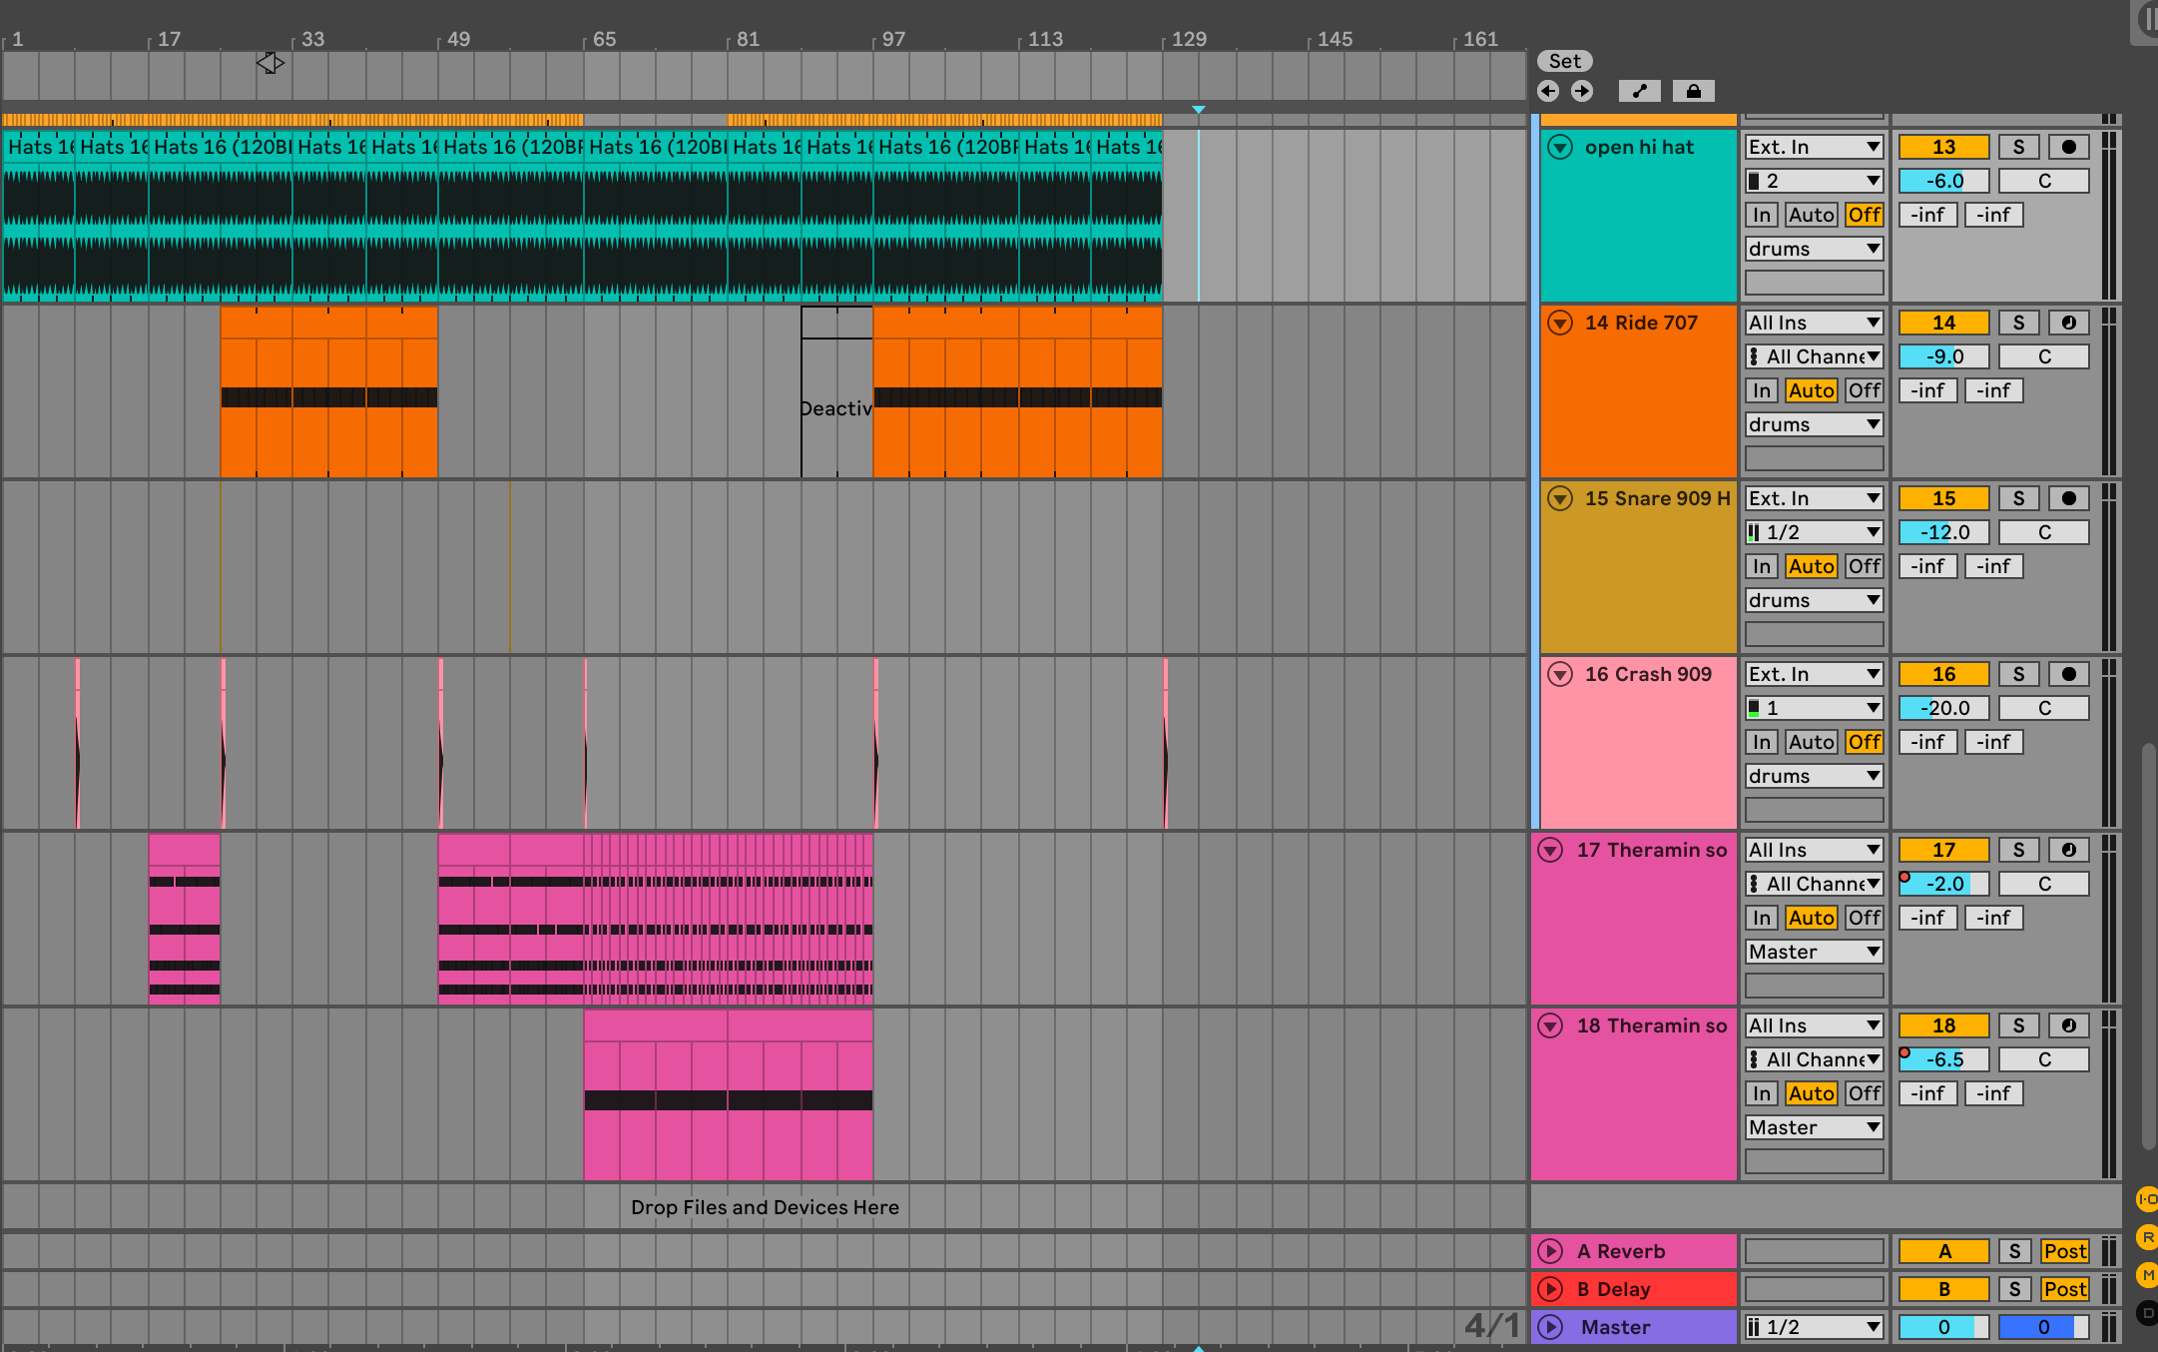
Task: Set 16 Crash 909 monitor Off
Action: 1864,742
